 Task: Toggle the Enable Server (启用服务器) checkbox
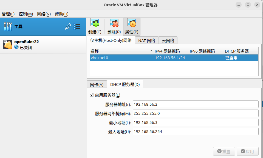[91, 95]
